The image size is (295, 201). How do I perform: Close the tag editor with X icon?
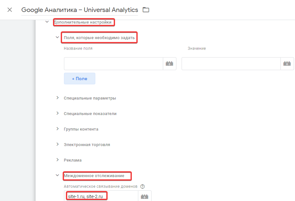[x=10, y=10]
